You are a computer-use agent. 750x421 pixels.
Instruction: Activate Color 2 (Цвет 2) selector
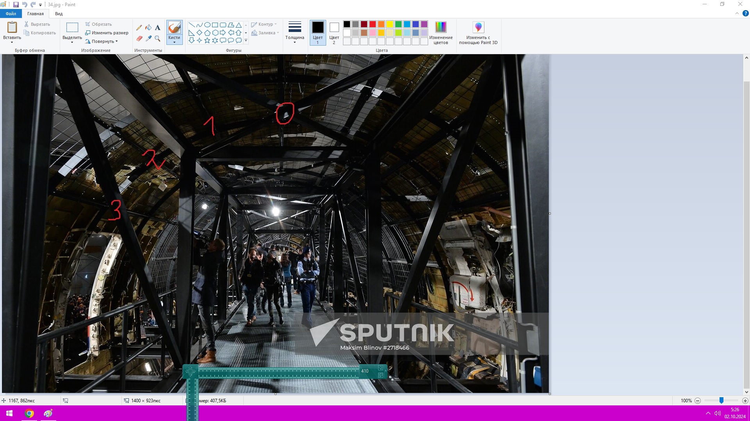click(x=334, y=33)
